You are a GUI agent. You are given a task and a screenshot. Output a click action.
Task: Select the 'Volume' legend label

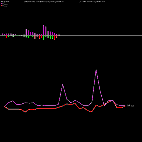click(x=5, y=4)
